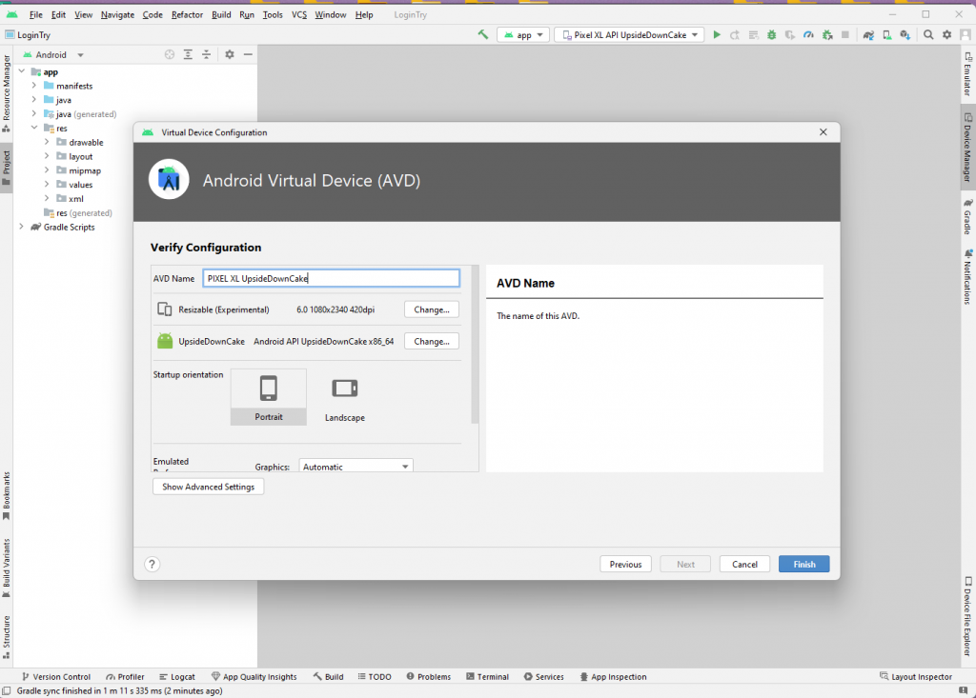Open the Logcat tool window

[x=176, y=677]
